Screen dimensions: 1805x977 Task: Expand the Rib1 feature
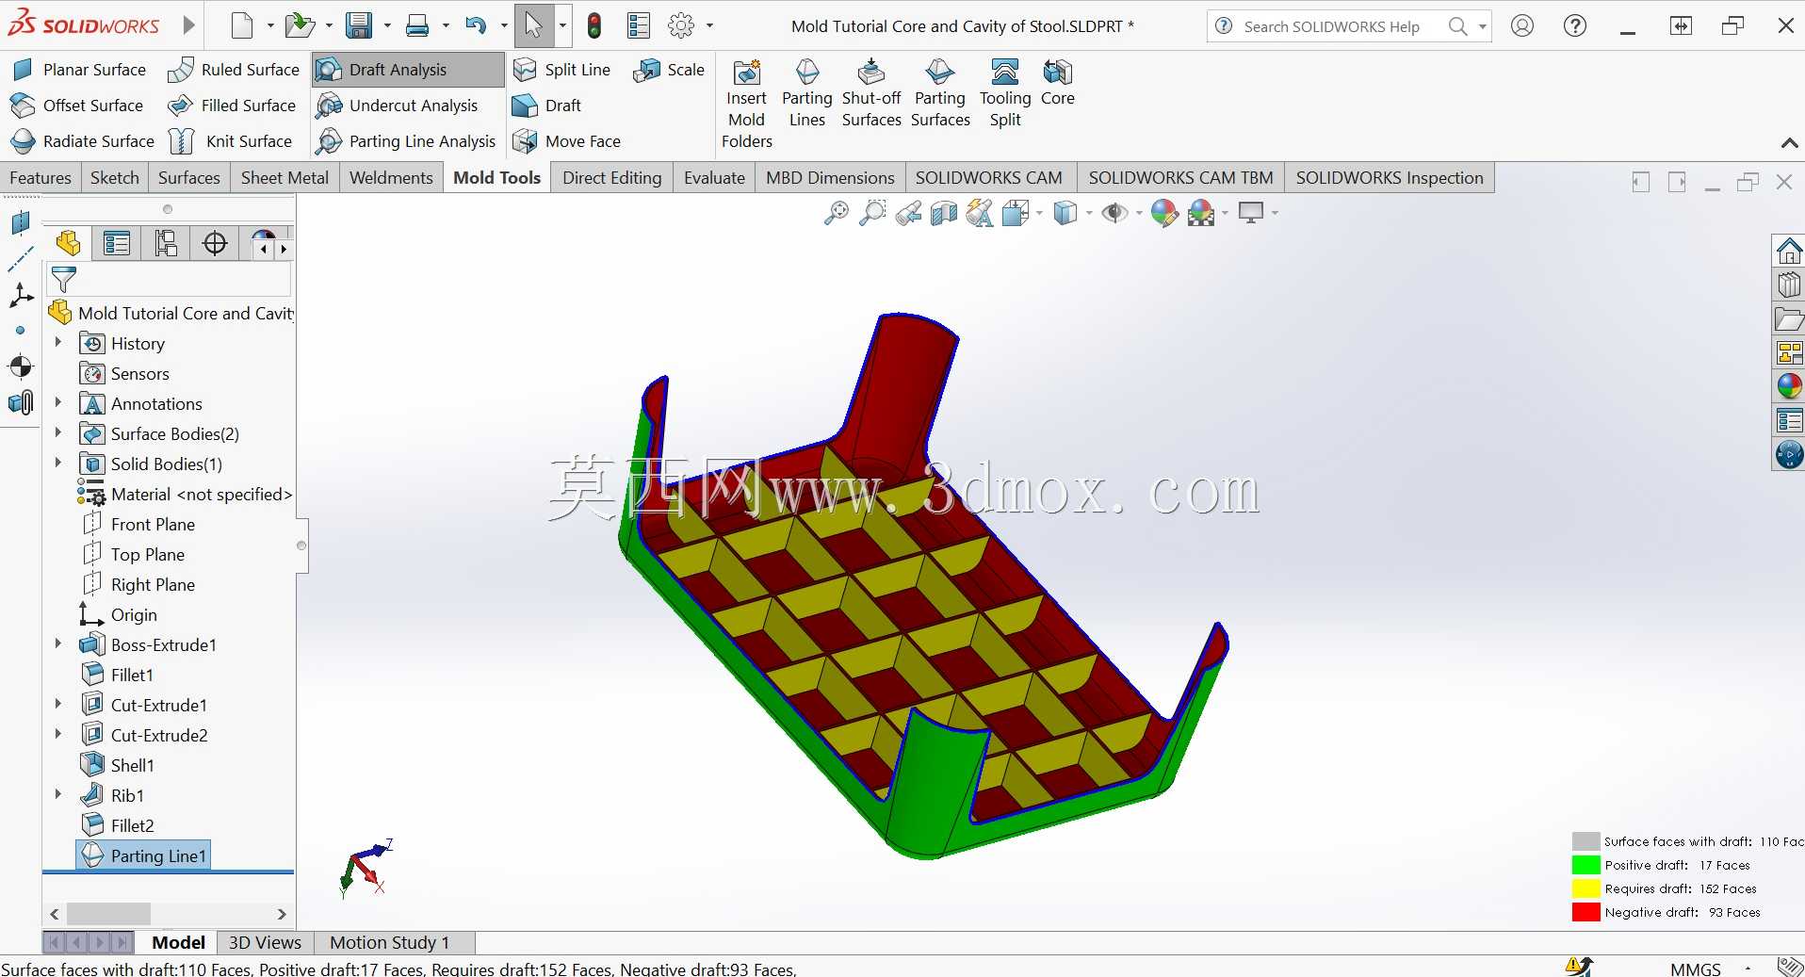click(x=58, y=795)
